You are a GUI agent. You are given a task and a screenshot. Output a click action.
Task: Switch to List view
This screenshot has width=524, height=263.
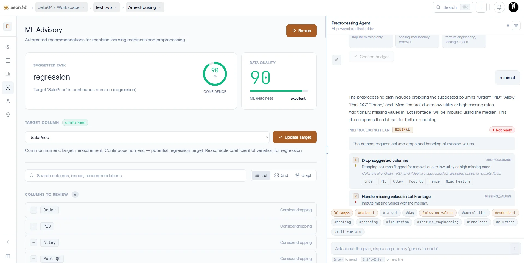261,175
